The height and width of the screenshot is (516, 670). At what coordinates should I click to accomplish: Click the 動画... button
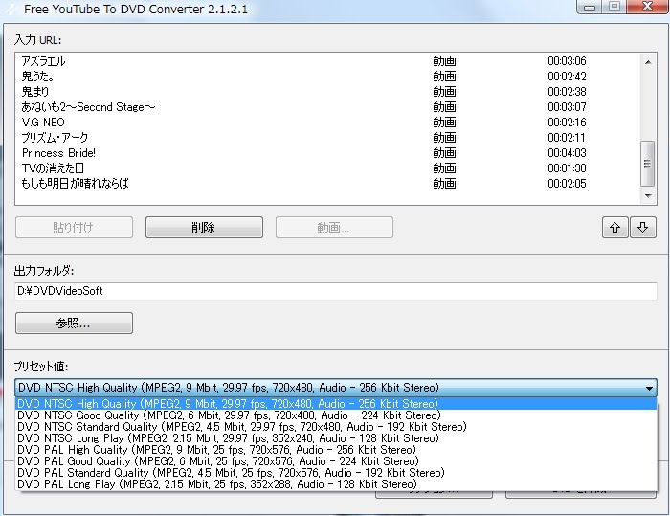click(x=334, y=227)
